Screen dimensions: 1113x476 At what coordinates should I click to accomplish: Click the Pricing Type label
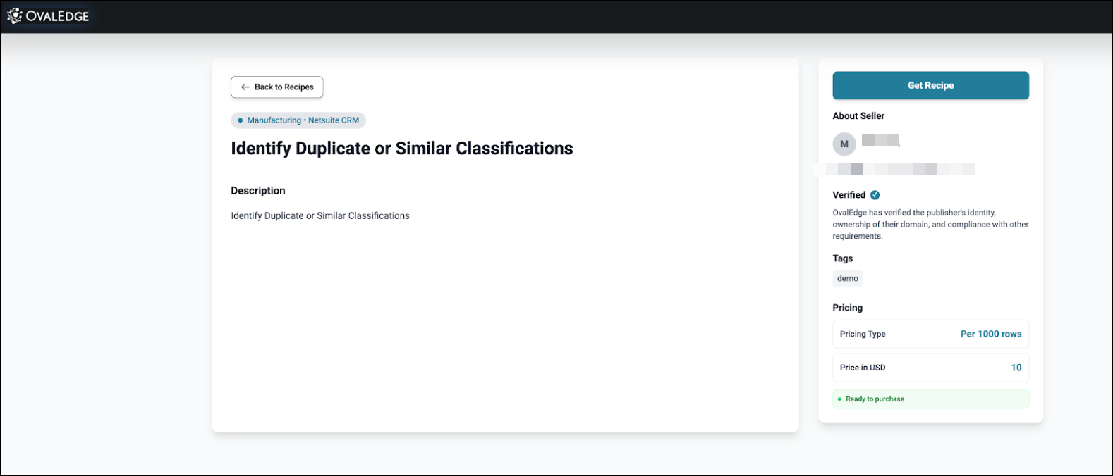coord(863,334)
